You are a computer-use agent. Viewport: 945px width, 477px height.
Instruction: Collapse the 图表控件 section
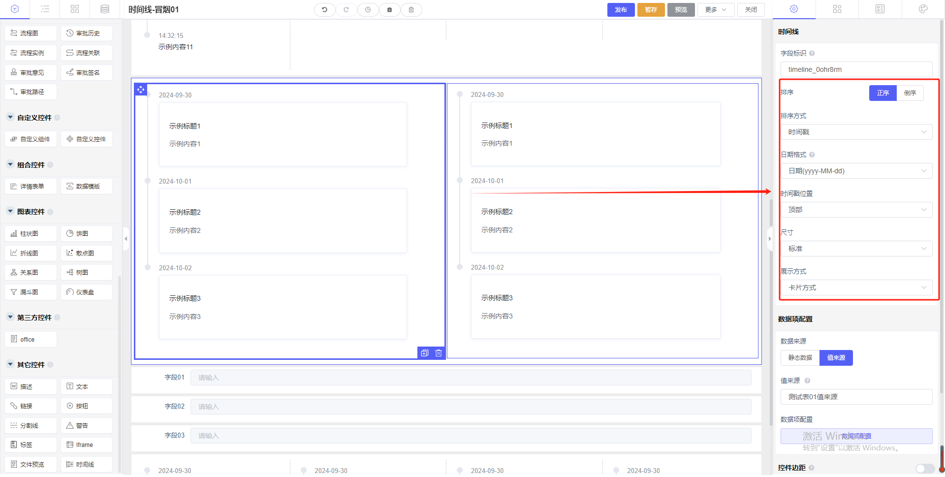pyautogui.click(x=10, y=212)
